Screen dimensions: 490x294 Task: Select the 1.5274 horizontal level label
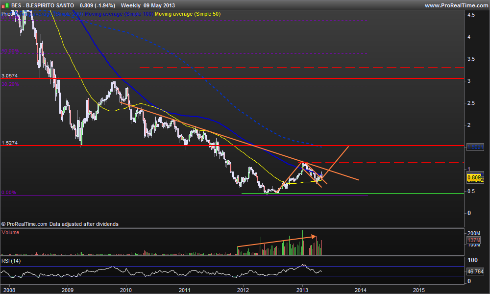10,143
